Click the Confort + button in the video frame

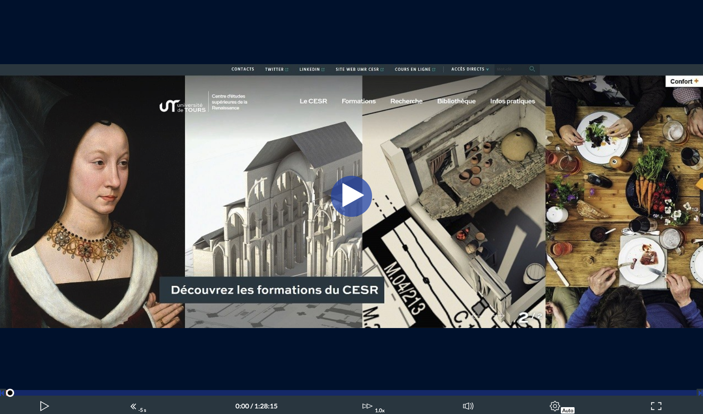684,81
